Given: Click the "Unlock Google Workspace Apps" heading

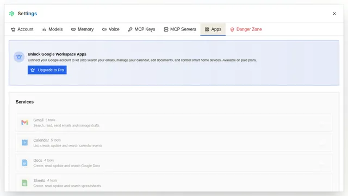Looking at the screenshot, I should click(x=57, y=54).
